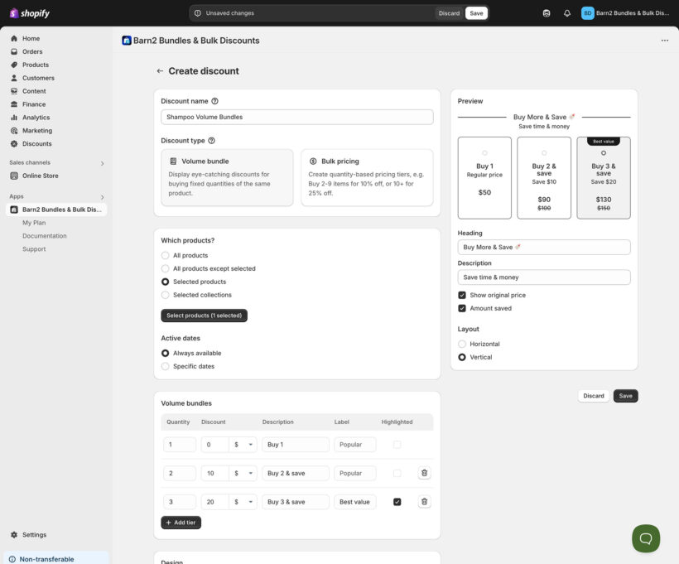679x564 pixels.
Task: Open the help chat bubble
Action: tap(645, 537)
